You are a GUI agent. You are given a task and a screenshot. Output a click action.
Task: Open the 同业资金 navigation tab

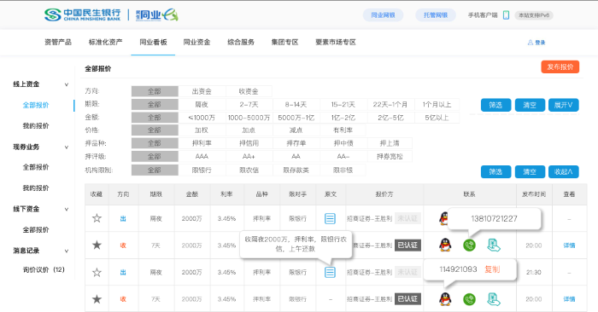(196, 43)
